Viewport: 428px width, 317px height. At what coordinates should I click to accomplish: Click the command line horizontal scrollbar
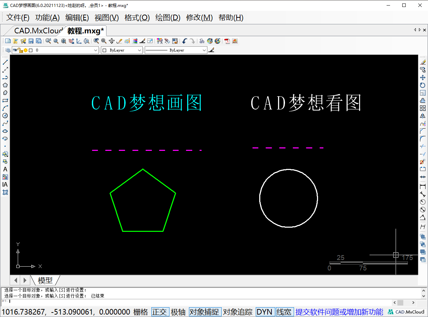pos(404,303)
